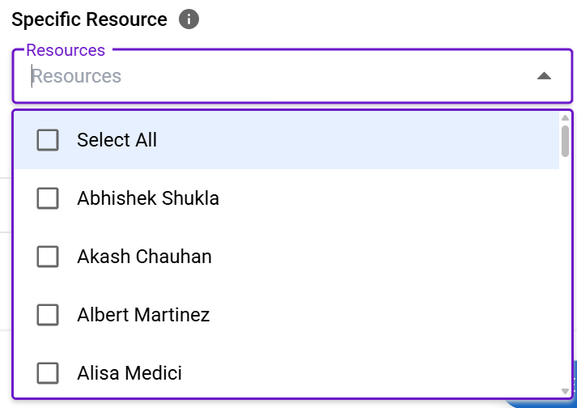Click the info icon beside Specific Resource

(x=189, y=19)
